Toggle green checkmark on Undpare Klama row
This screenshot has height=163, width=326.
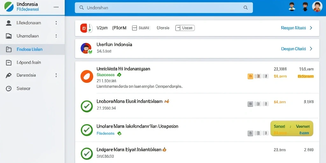(x=87, y=154)
